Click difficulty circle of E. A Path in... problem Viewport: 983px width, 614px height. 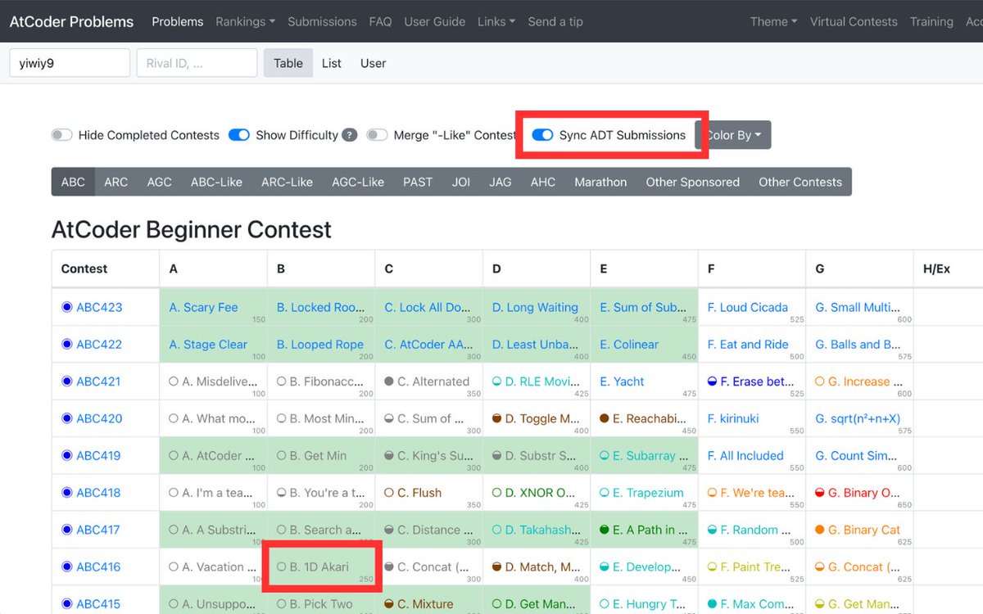605,530
